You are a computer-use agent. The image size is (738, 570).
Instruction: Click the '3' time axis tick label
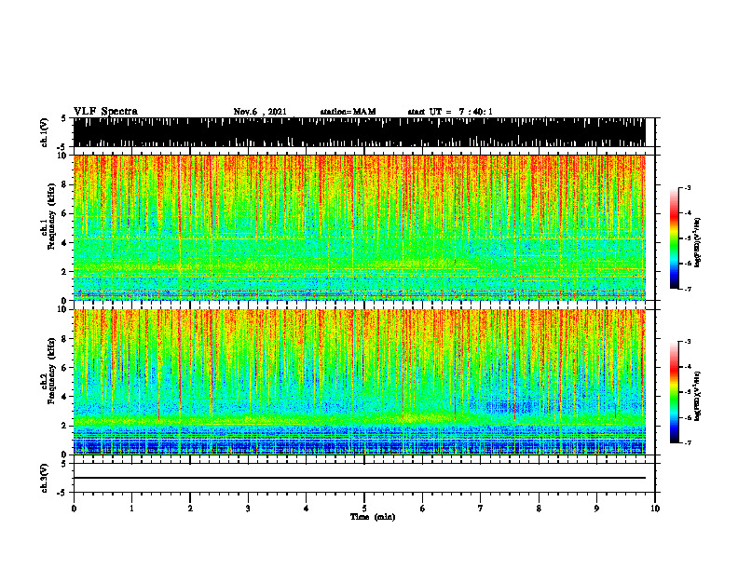(x=248, y=509)
